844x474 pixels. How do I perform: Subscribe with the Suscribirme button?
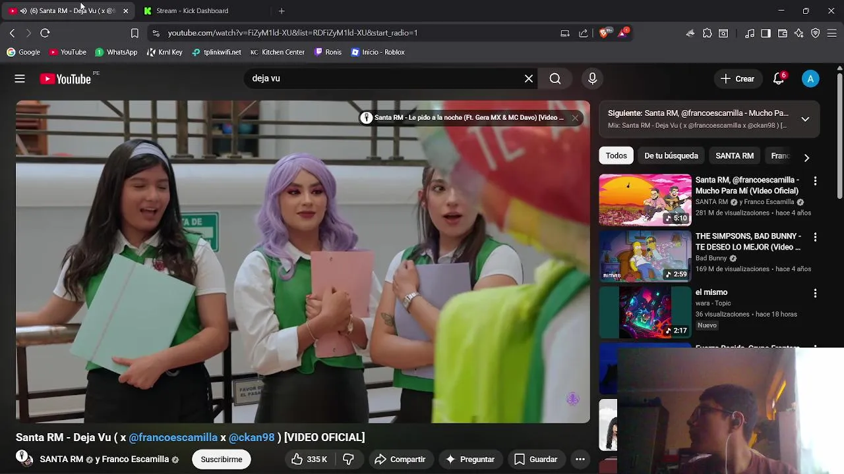point(222,460)
